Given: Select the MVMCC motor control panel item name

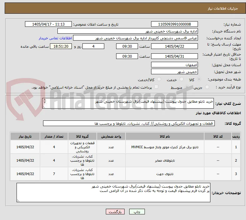Looking at the screenshot, I should coord(165,147).
